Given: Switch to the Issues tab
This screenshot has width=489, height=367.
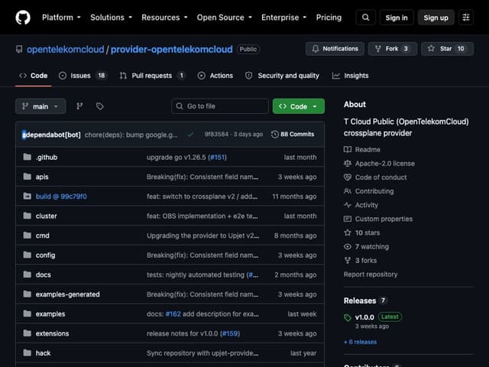Looking at the screenshot, I should (83, 76).
